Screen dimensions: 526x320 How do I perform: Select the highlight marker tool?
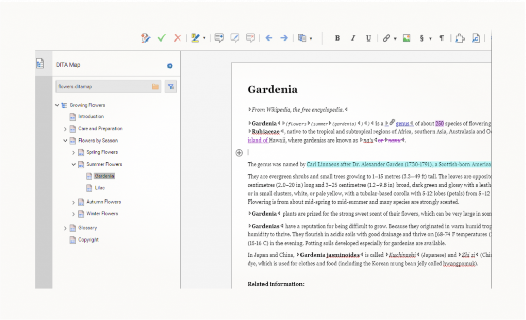(x=195, y=38)
